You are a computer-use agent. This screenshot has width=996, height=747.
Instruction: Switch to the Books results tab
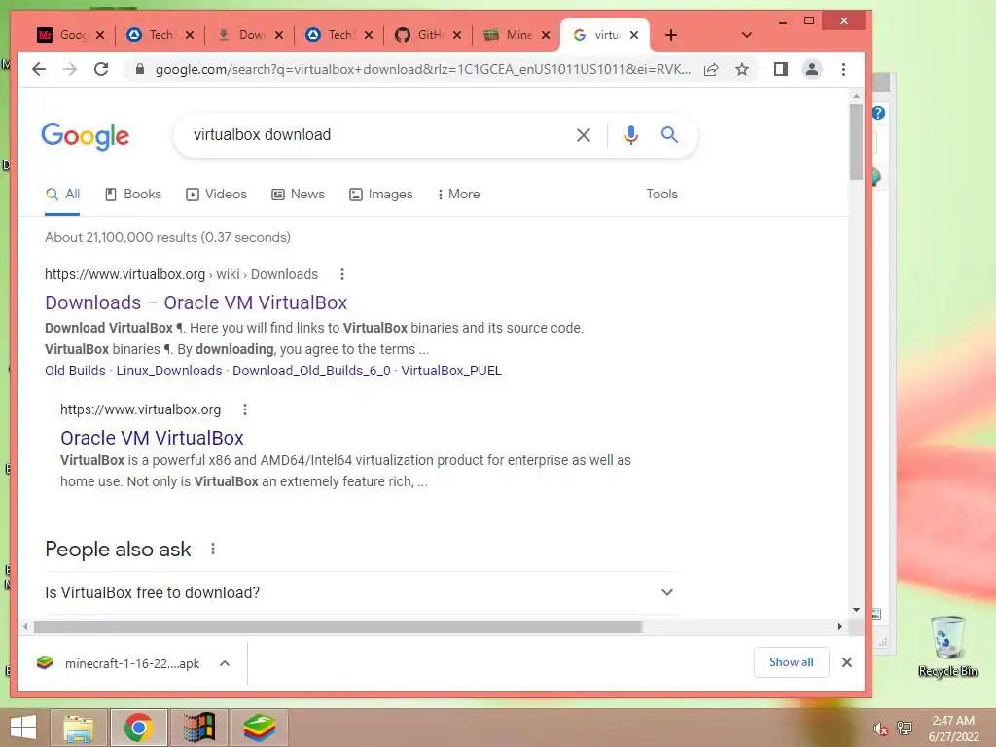coord(132,195)
